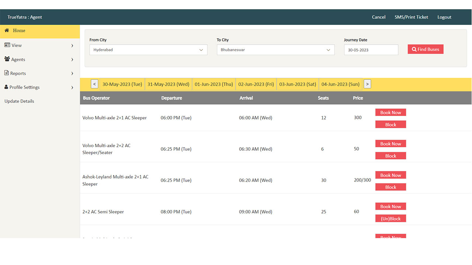Book Now the Volvo 2+1 AC Sleeper
Screen dimensions: 472x265
391,113
